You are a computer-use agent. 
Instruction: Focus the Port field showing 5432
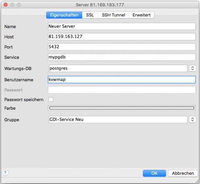coord(122,47)
